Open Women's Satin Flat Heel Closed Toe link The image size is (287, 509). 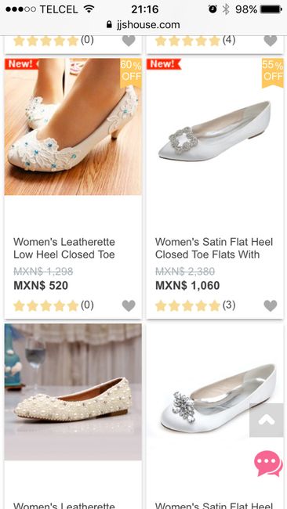(x=214, y=248)
